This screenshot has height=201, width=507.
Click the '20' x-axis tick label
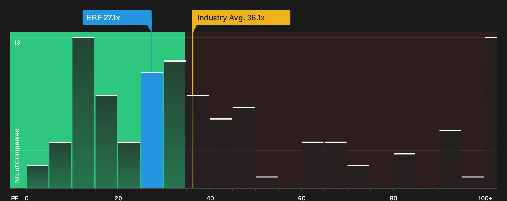click(118, 198)
